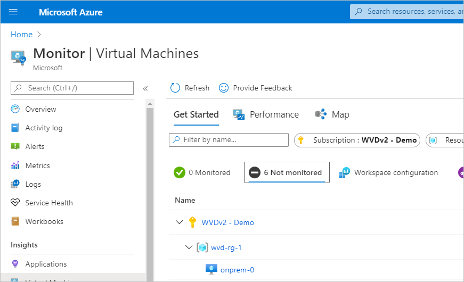Open Activity log in the sidebar

[x=44, y=128]
